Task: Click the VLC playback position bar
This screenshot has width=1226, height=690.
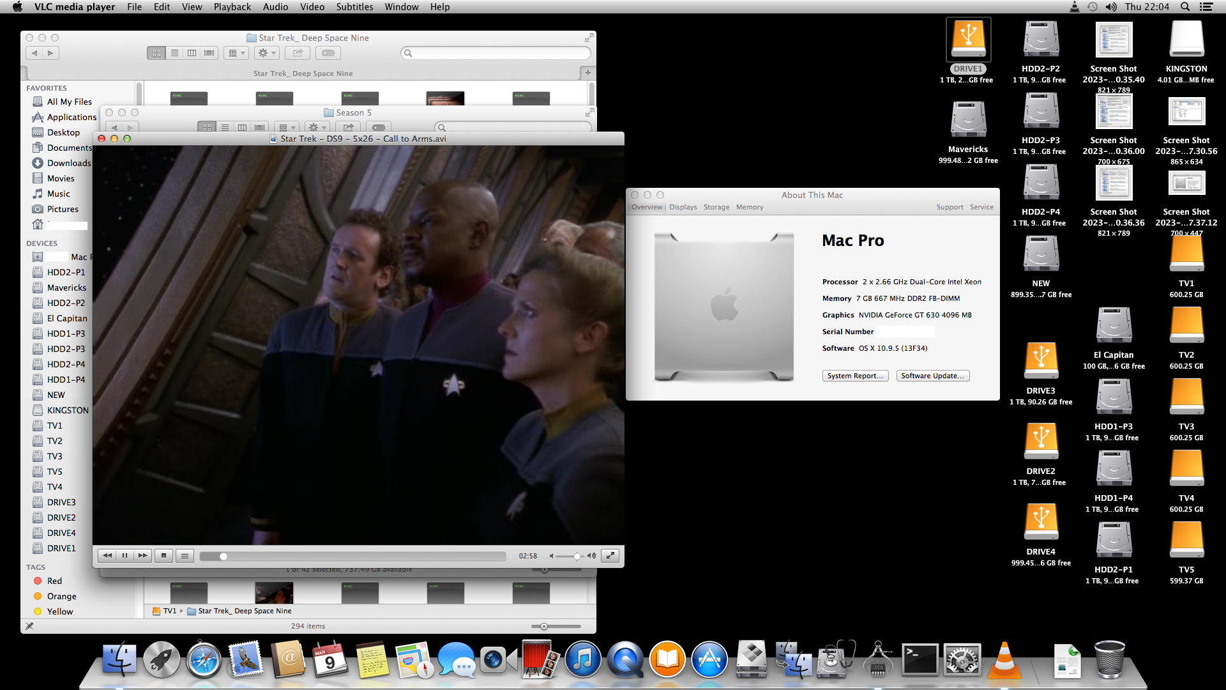Action: point(352,556)
